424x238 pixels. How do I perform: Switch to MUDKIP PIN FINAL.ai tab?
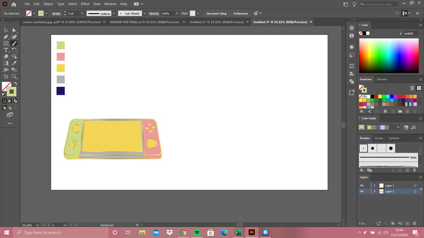tap(144, 22)
